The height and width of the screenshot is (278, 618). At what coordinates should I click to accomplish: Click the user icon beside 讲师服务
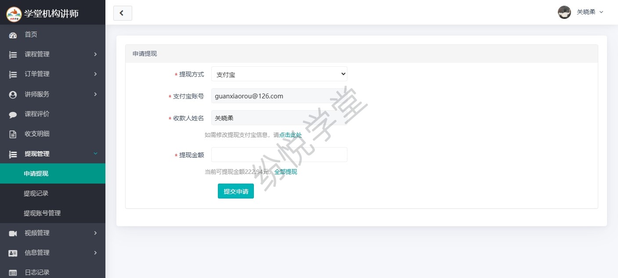point(13,94)
